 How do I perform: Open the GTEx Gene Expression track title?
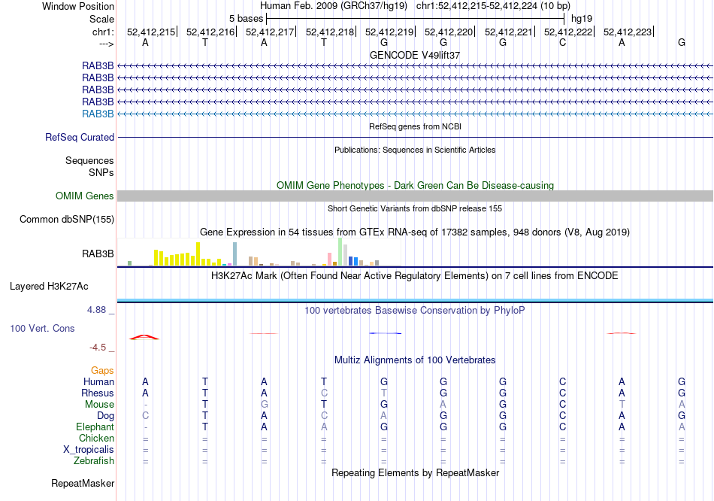point(415,232)
